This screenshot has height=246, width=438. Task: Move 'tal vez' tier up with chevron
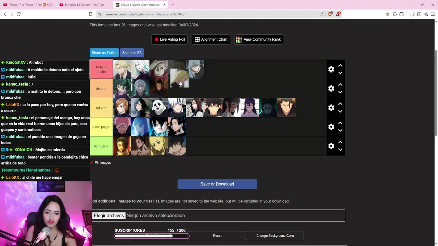click(x=340, y=104)
